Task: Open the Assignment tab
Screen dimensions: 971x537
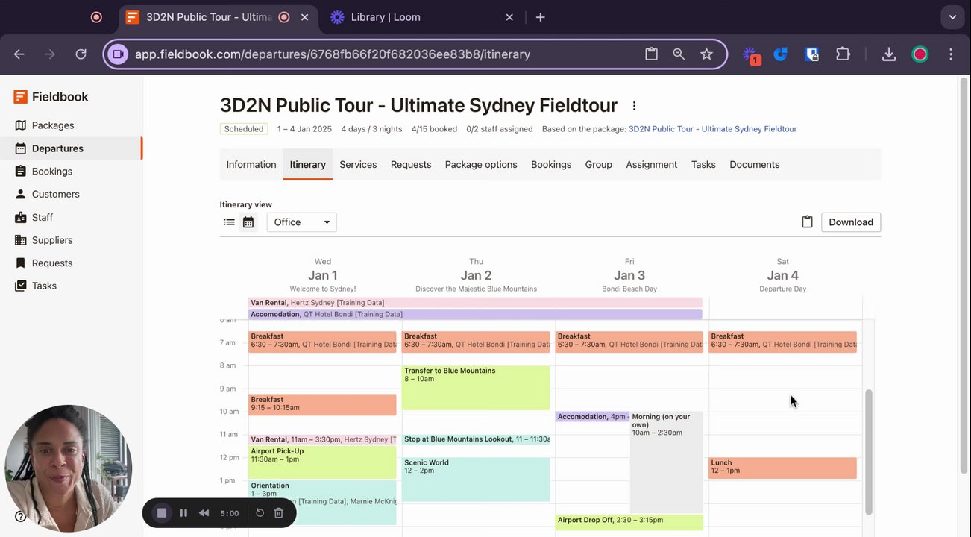Action: point(652,165)
